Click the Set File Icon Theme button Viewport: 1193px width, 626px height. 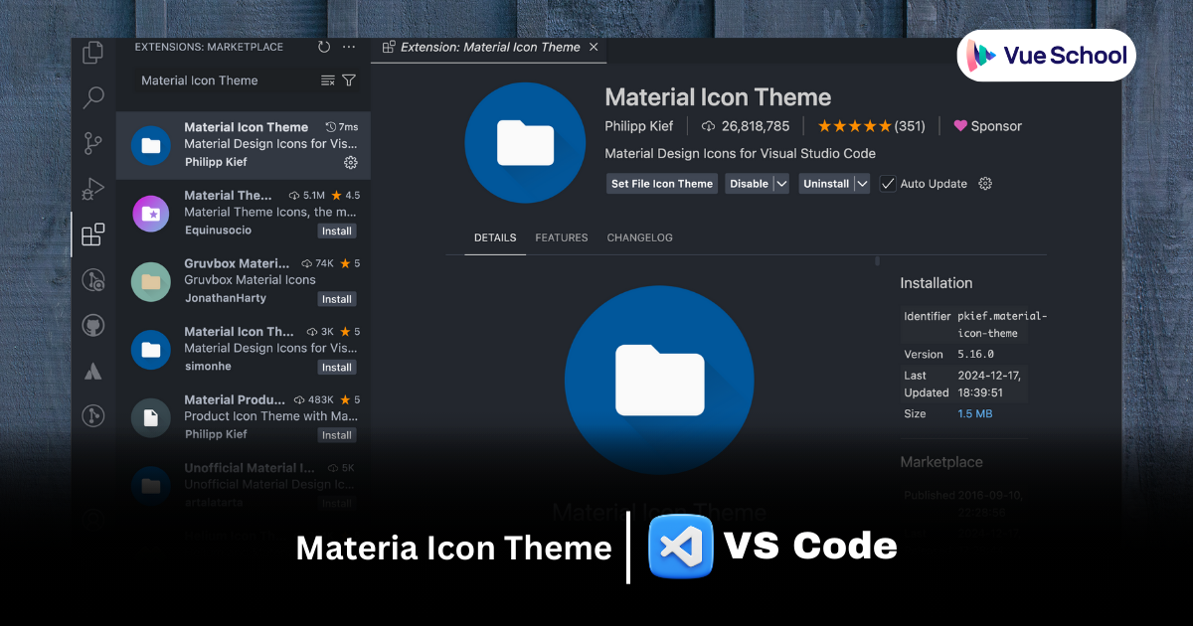(x=662, y=184)
